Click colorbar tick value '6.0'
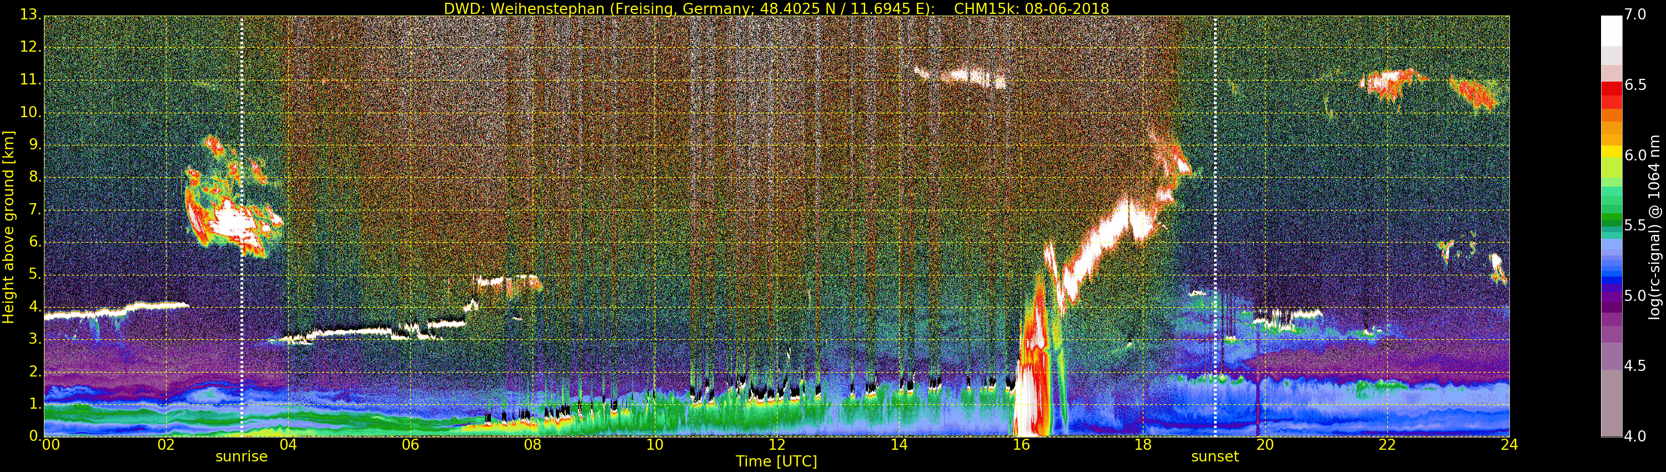The width and height of the screenshot is (1666, 472). click(x=1635, y=155)
